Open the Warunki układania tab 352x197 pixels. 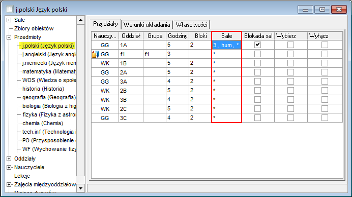[147, 25]
